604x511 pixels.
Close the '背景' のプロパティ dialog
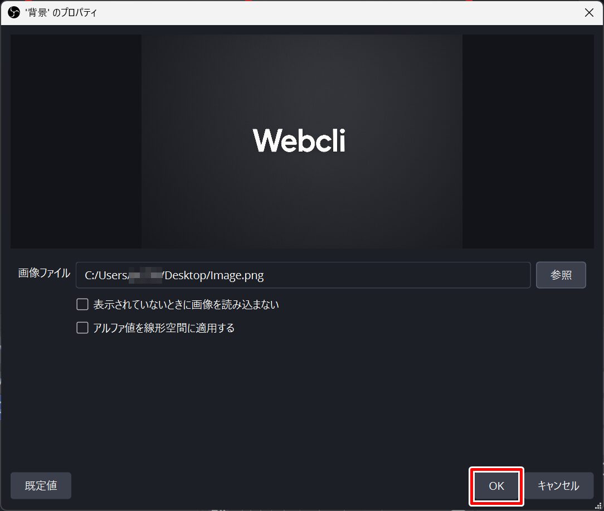589,13
